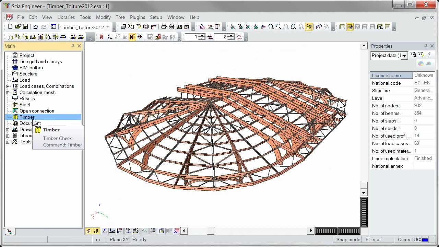This screenshot has height=247, width=439.
Task: Click the strikethrough icon beside value 8
Action: click(x=239, y=37)
